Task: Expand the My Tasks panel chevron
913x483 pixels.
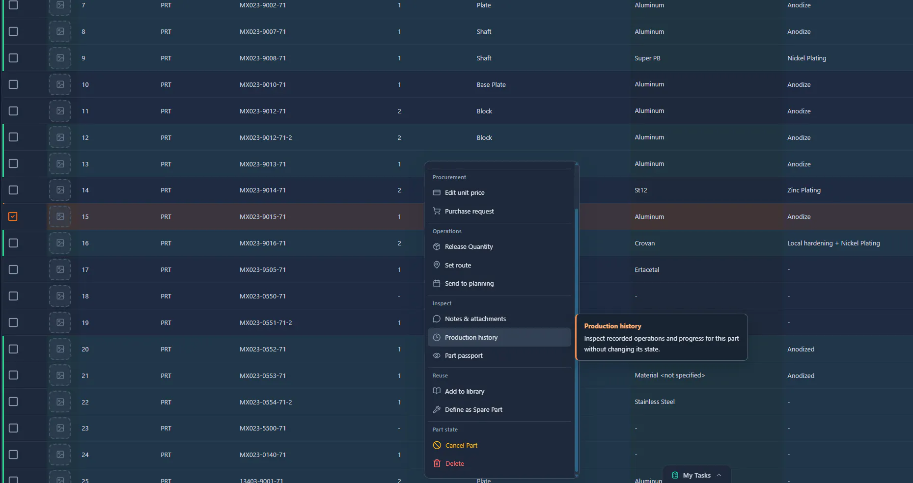Action: coord(719,475)
